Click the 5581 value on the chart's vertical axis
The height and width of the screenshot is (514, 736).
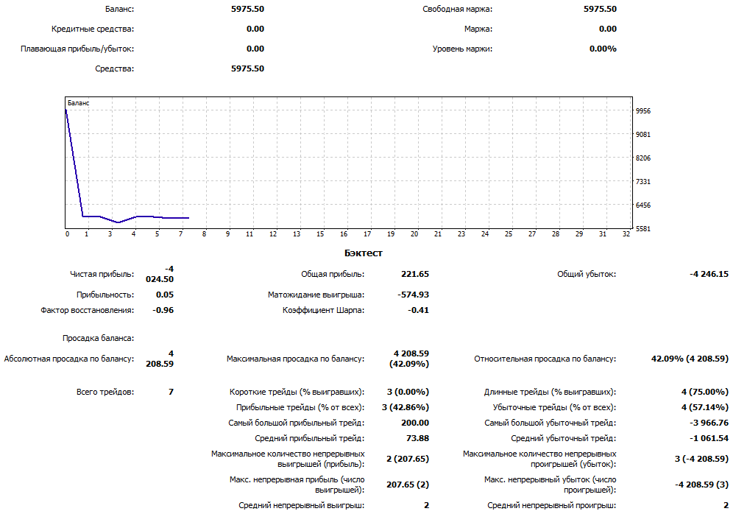point(642,229)
